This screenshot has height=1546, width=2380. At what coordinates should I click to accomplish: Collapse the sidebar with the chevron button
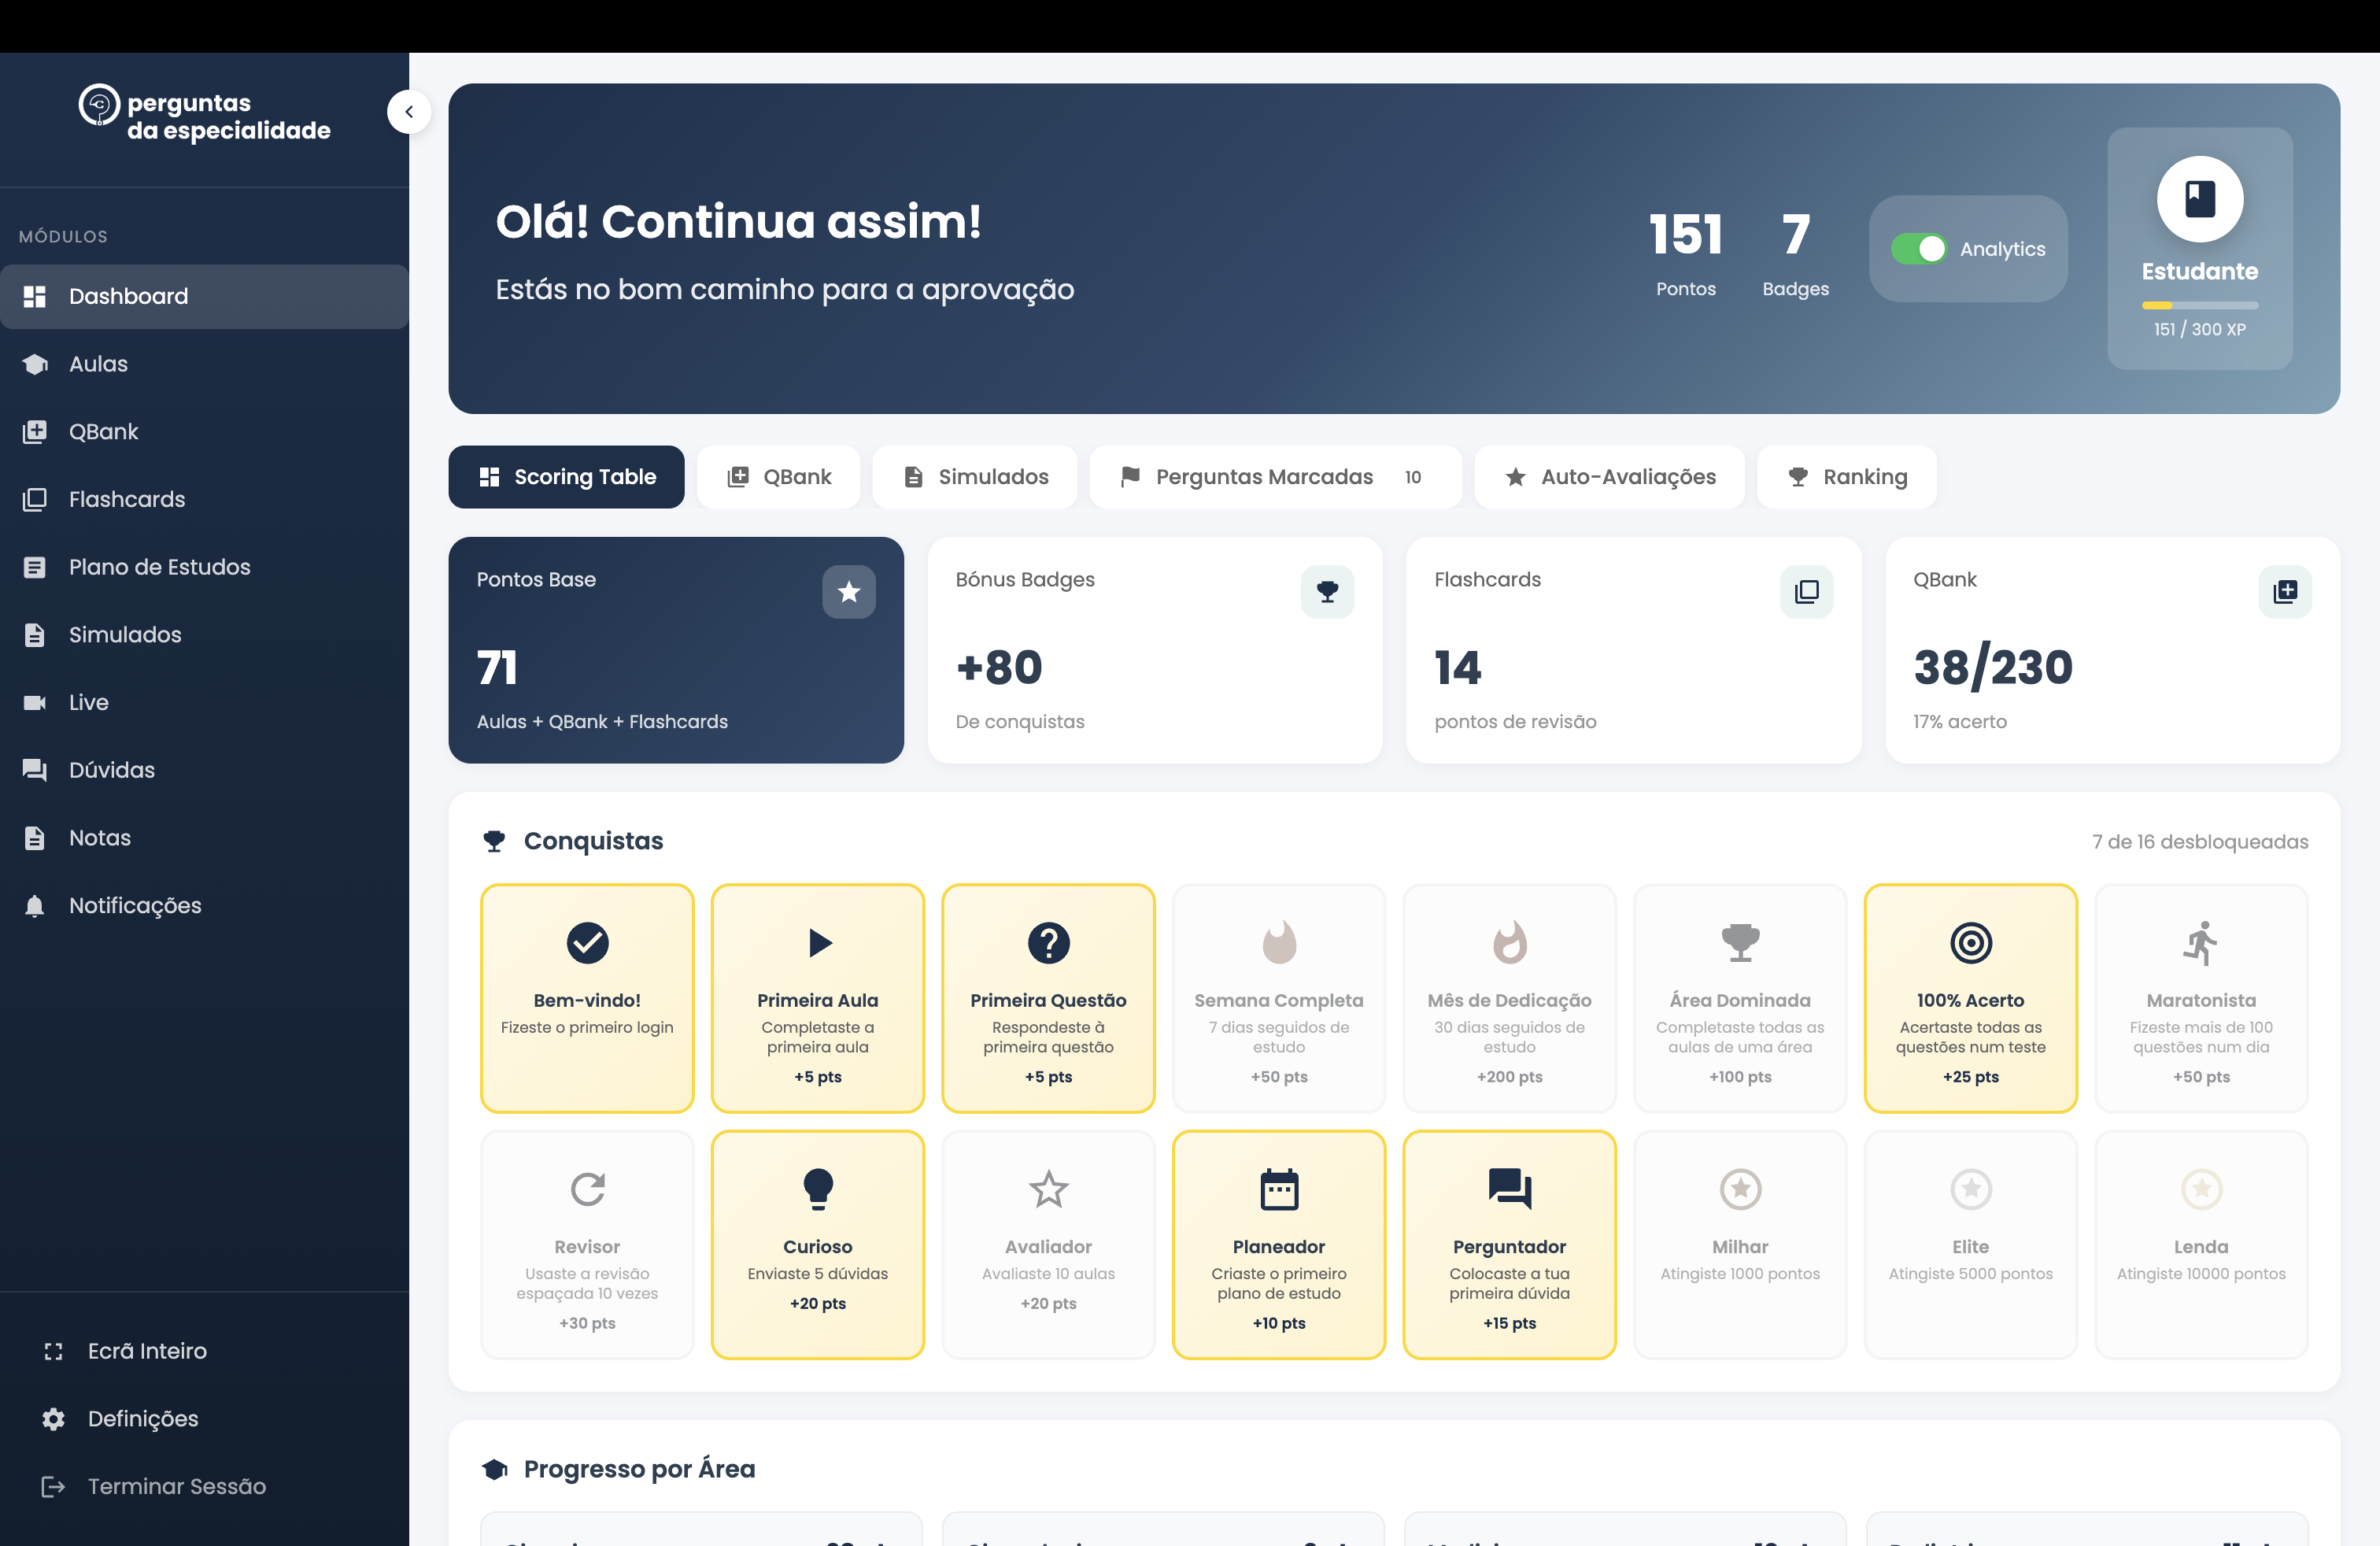(x=409, y=111)
